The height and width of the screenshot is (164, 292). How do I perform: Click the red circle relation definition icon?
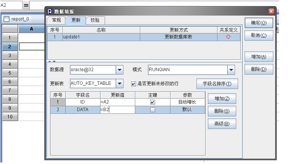(228, 37)
